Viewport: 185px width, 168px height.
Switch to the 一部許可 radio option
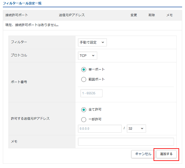tap(84, 119)
